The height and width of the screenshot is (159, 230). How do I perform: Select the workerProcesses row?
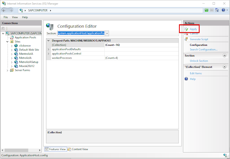[x=112, y=58]
